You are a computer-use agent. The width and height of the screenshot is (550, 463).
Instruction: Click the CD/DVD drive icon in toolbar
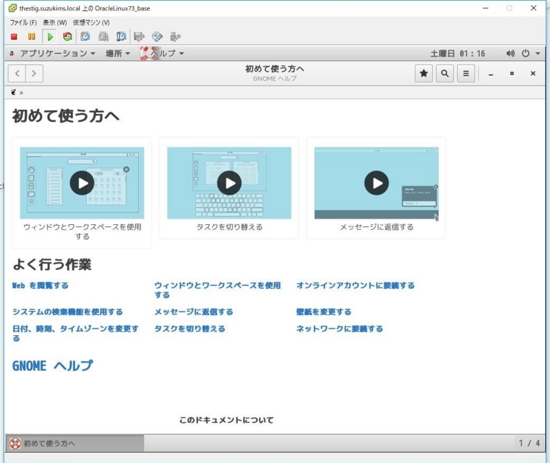(x=157, y=36)
